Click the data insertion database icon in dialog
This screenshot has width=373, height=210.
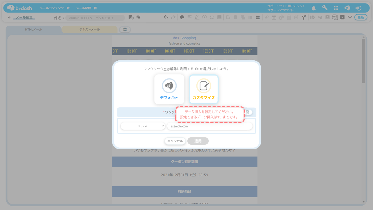point(247,112)
